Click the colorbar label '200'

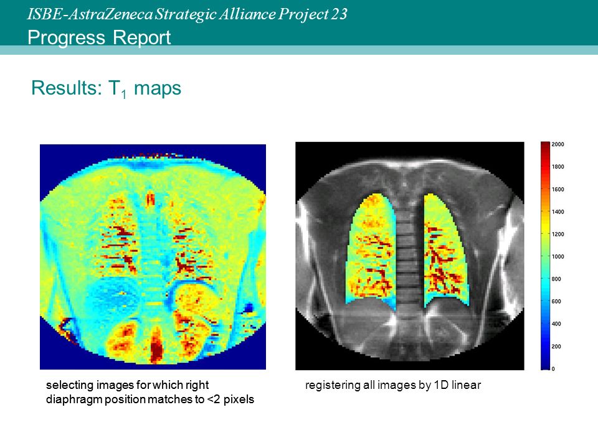pyautogui.click(x=556, y=347)
